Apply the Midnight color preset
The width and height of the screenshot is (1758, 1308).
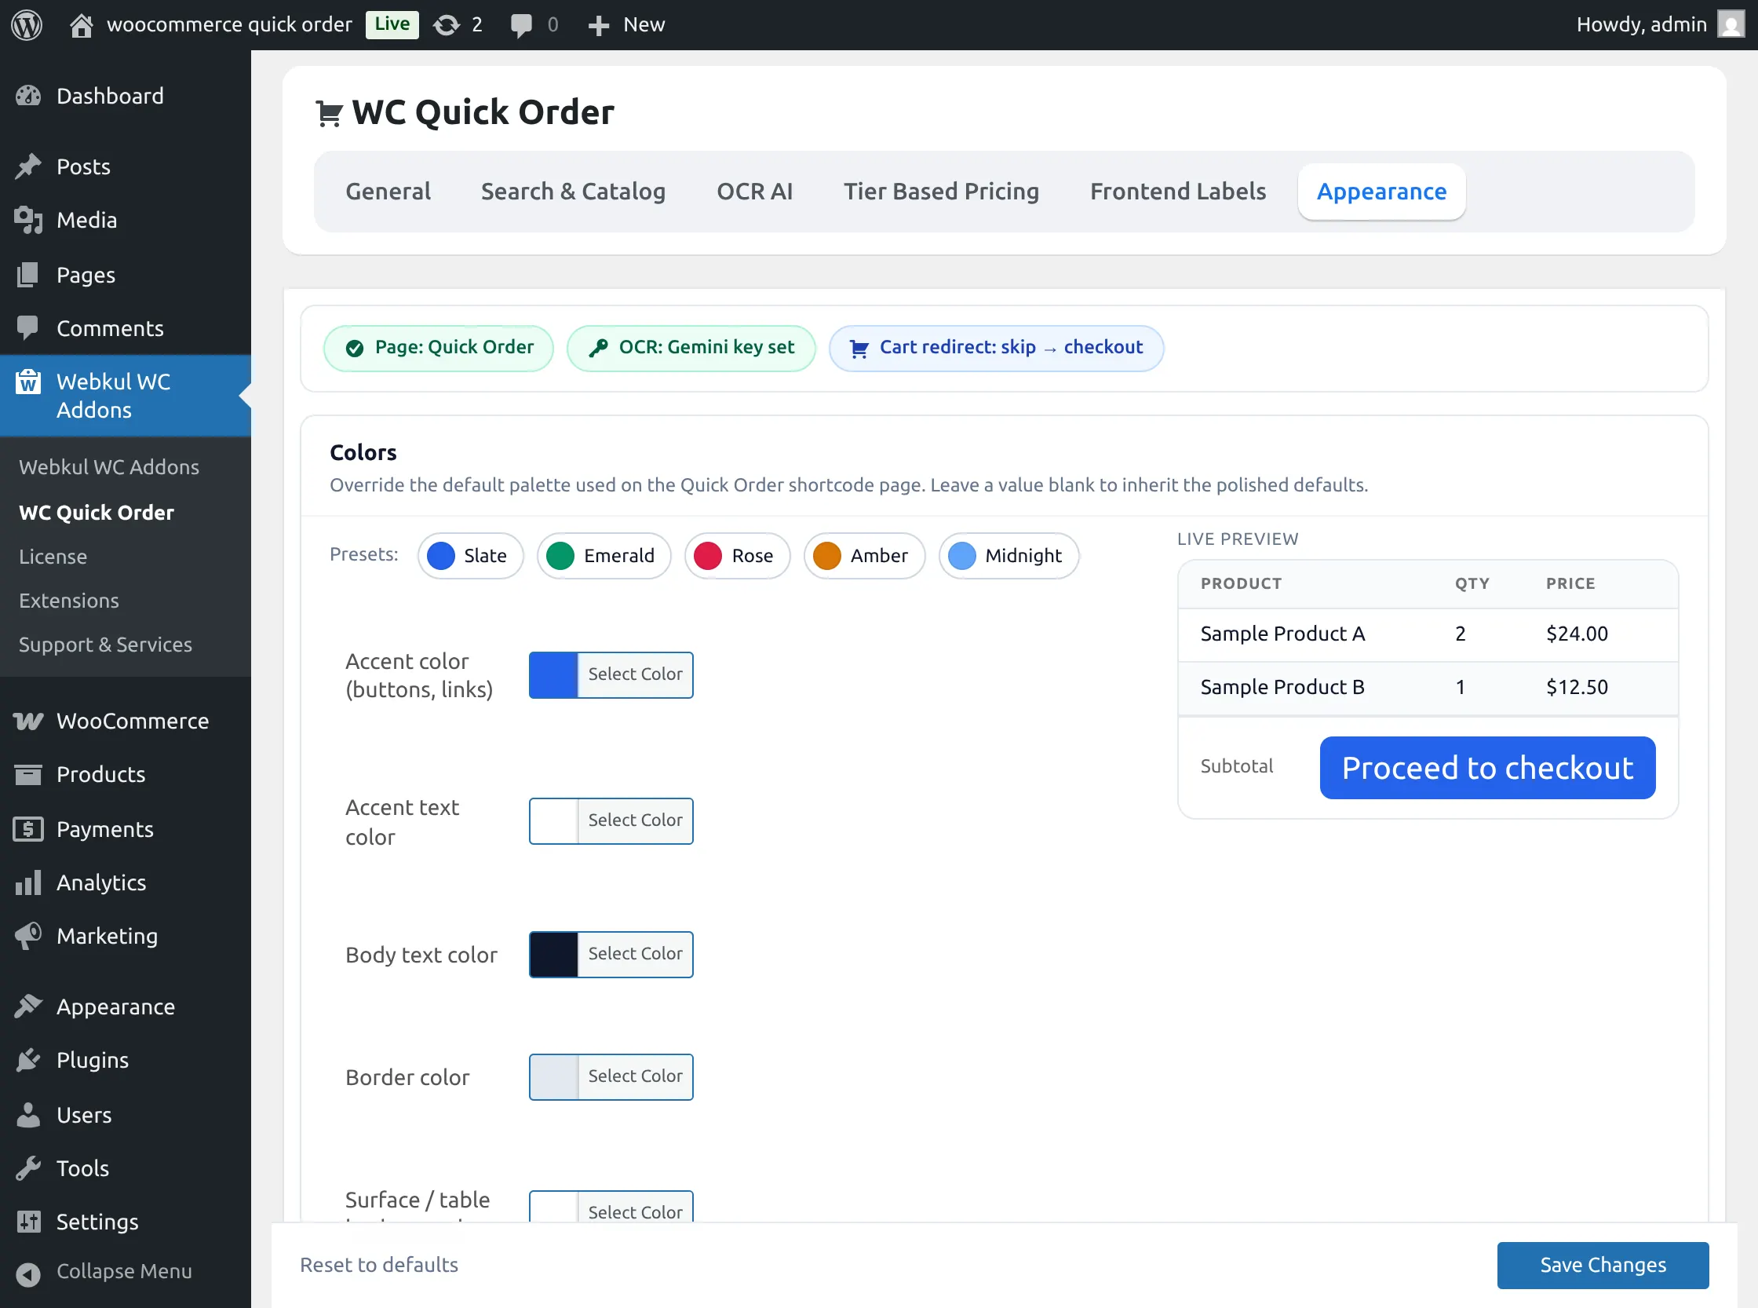(x=1008, y=555)
